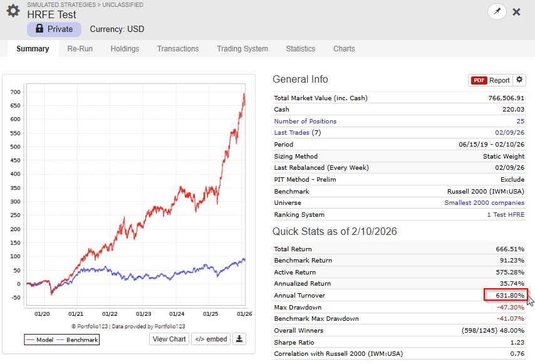Open the 1 Test HFRE ranking system
The width and height of the screenshot is (535, 364).
(x=506, y=215)
